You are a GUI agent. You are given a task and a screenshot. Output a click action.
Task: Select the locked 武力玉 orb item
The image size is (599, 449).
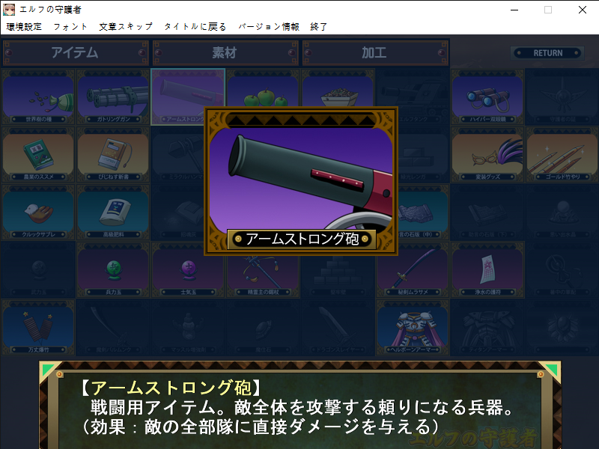tap(38, 270)
